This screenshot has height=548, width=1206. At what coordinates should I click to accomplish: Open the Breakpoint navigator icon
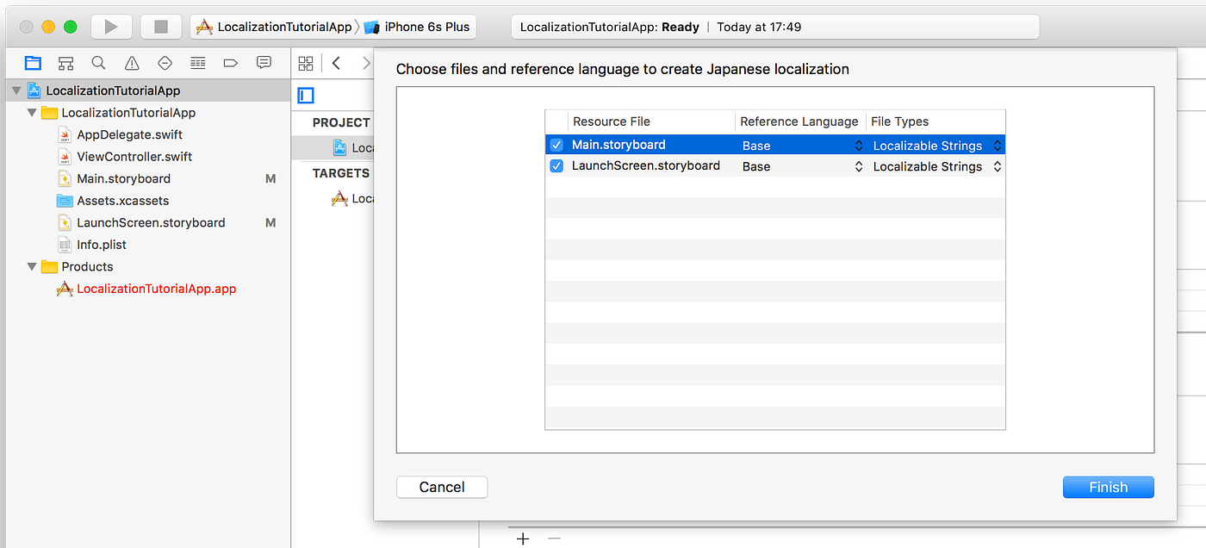pos(230,63)
